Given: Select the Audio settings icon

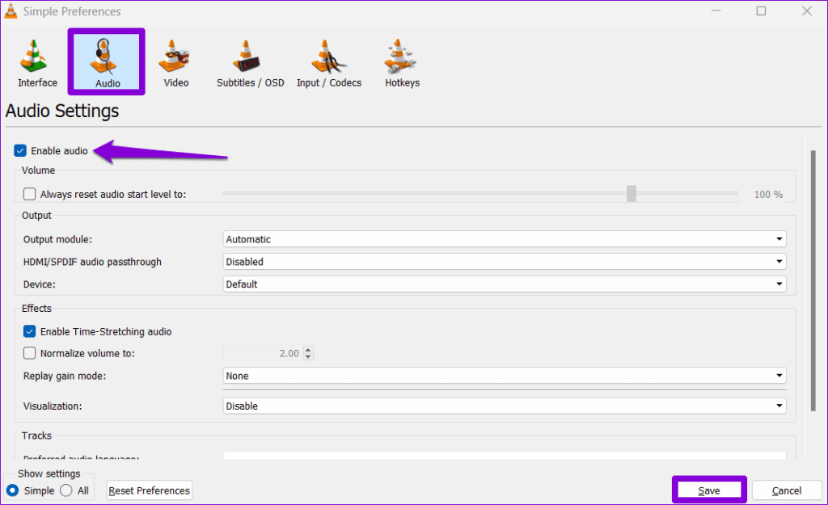Looking at the screenshot, I should pos(106,61).
